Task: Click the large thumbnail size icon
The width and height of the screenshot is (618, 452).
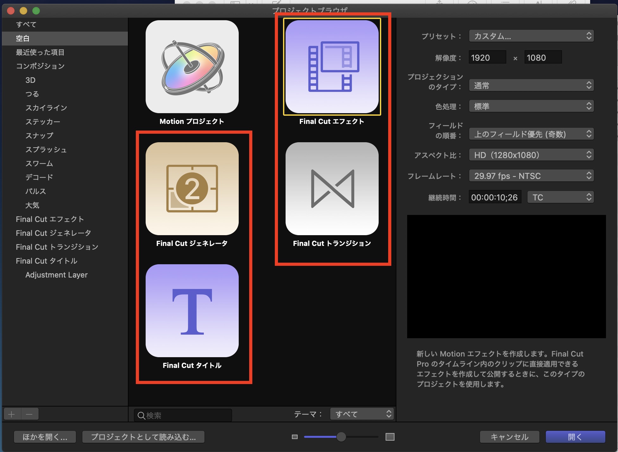Action: point(390,437)
